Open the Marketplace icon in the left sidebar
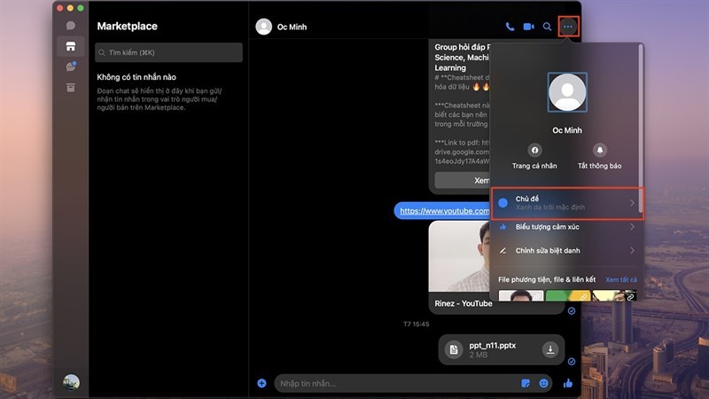This screenshot has height=399, width=709. [x=70, y=46]
